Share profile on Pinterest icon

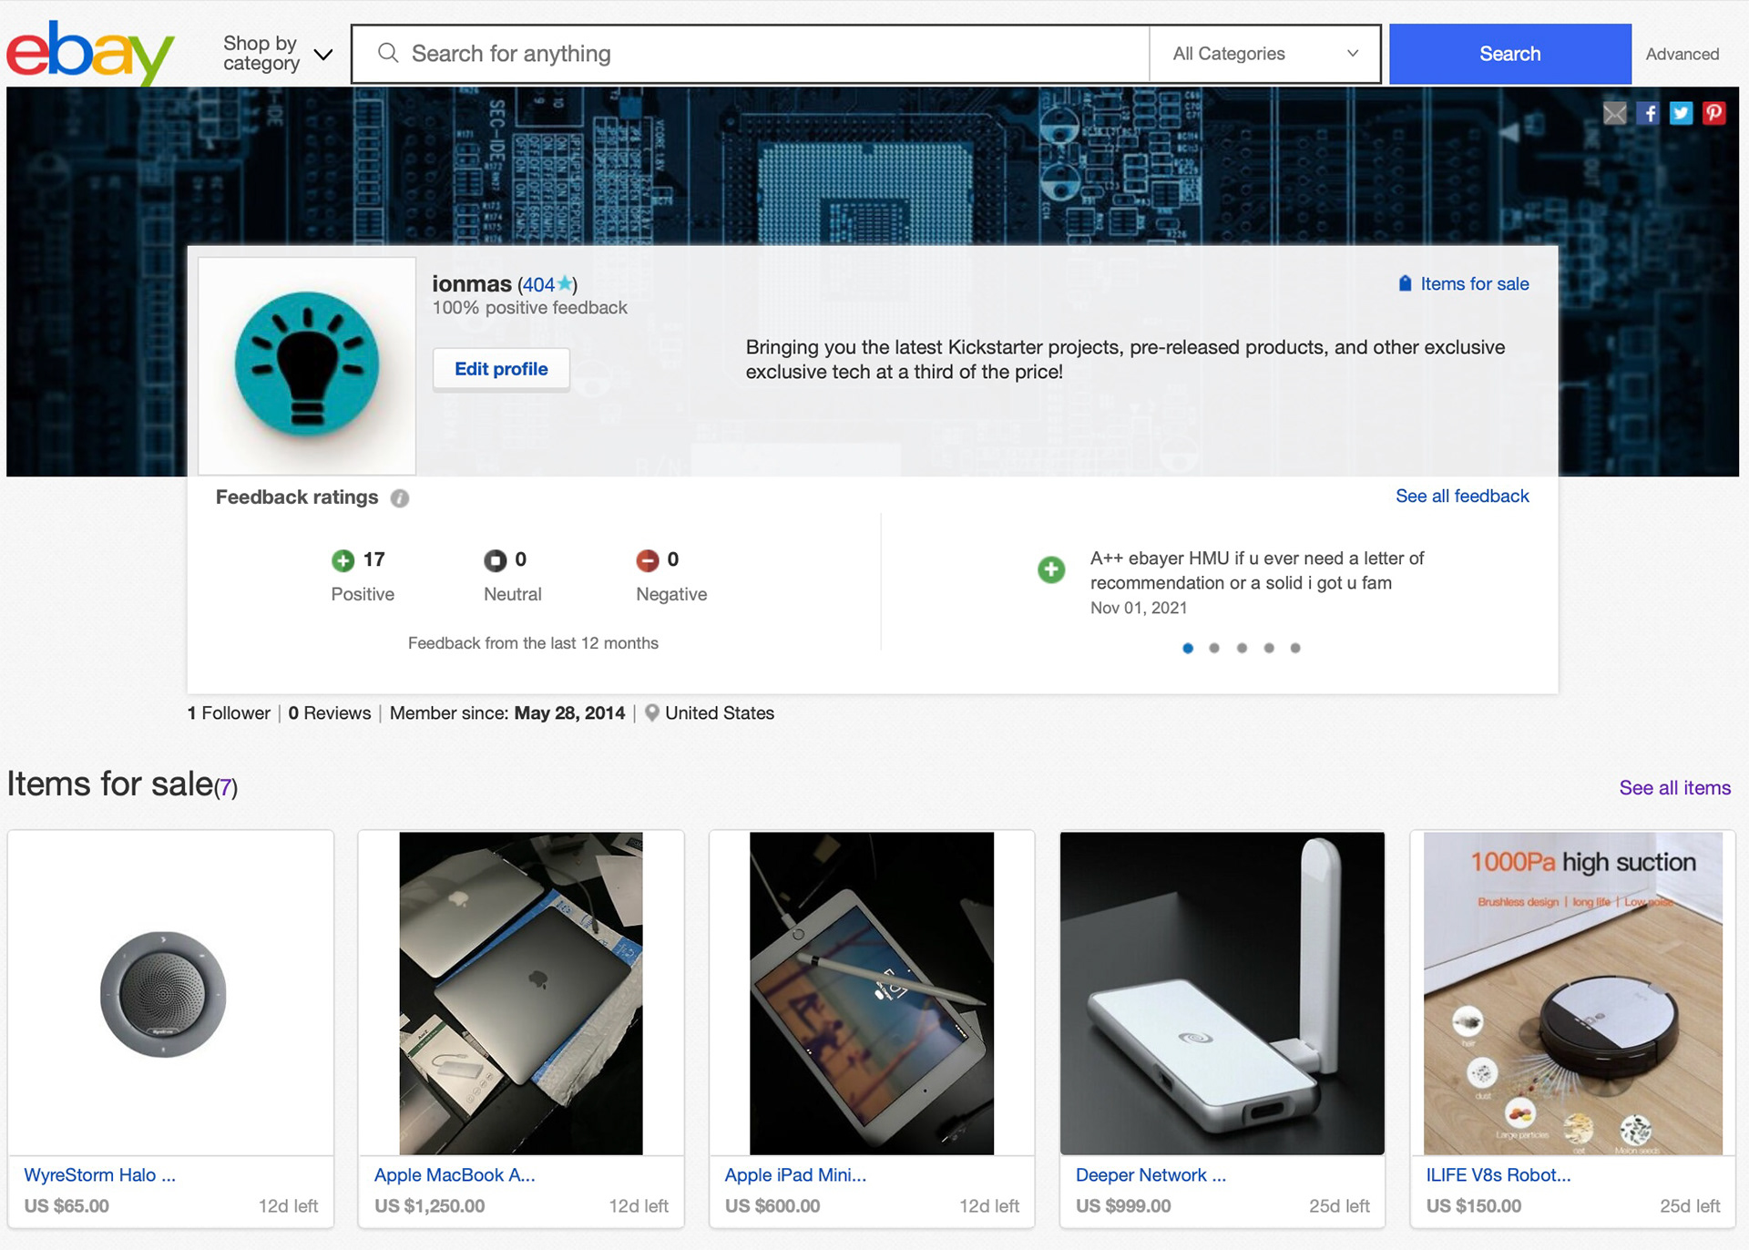click(1714, 113)
